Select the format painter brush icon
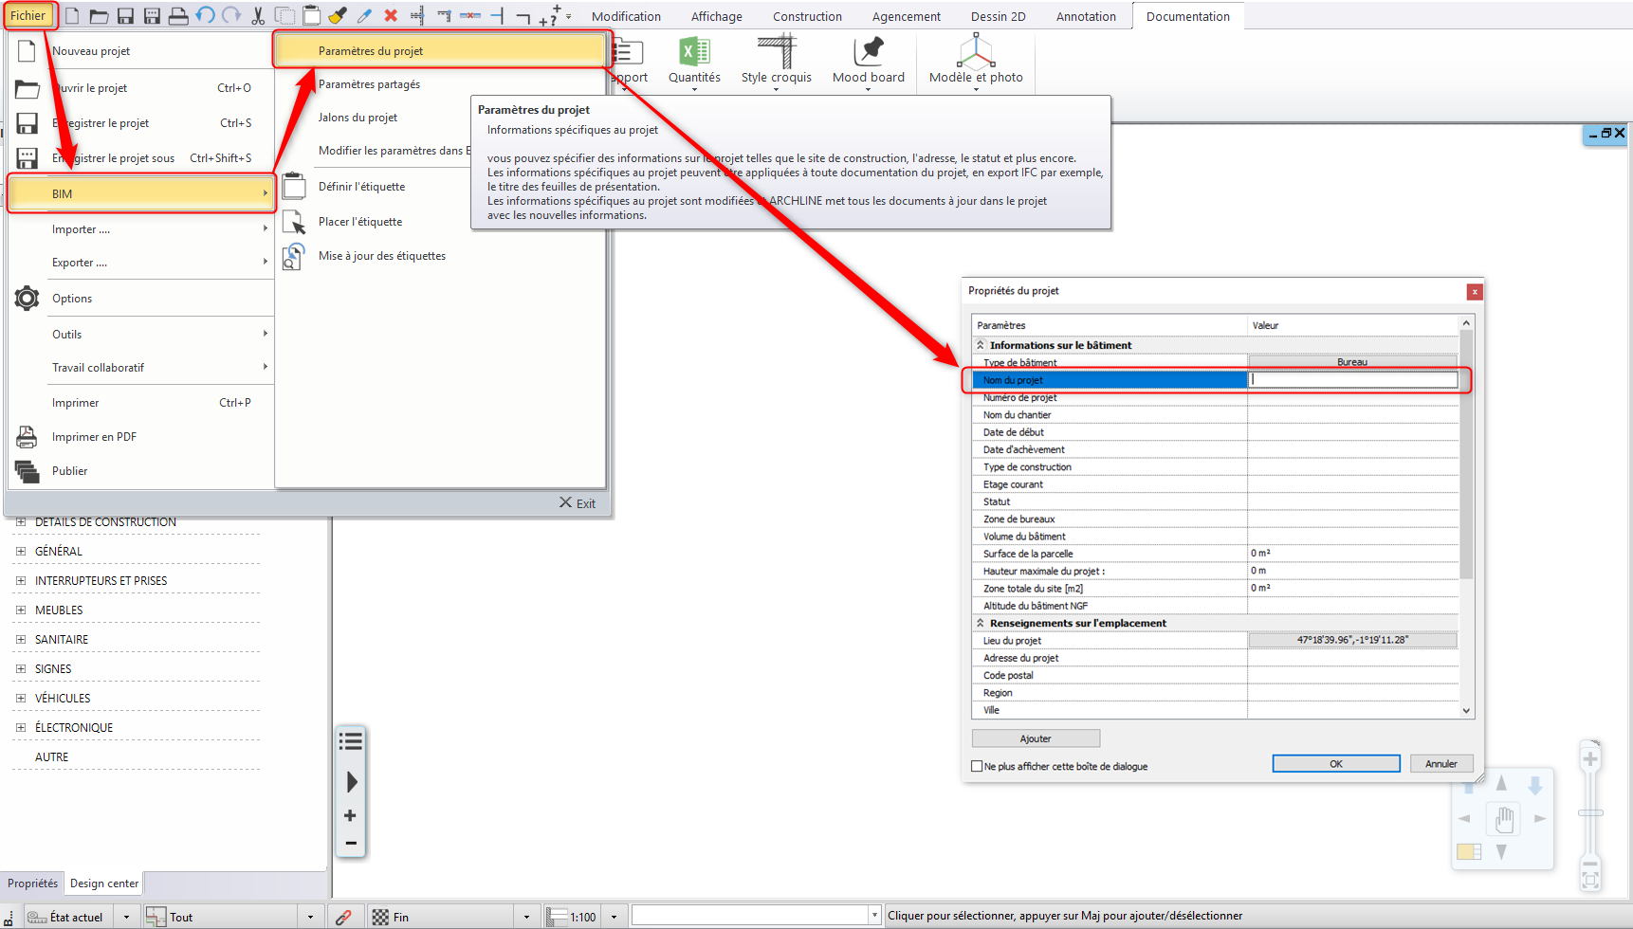This screenshot has width=1633, height=929. [x=338, y=16]
